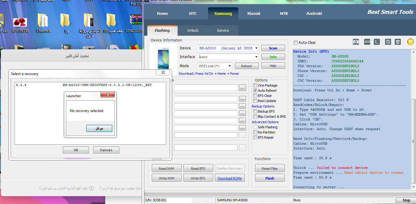Open the S7582XXU archive on the desktop
416x204 pixels.
[x=135, y=23]
